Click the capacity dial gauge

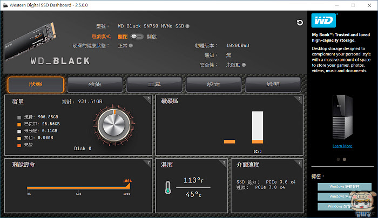coord(114,125)
